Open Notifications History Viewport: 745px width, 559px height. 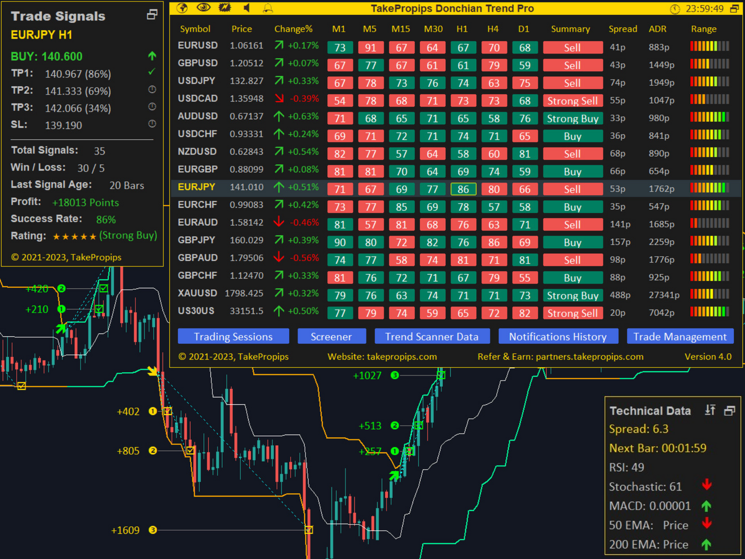coord(557,336)
